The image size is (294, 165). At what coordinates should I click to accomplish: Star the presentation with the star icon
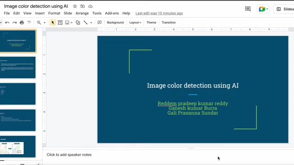click(x=75, y=6)
